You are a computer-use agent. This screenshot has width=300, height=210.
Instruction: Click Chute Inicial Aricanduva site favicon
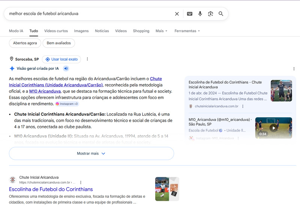click(x=13, y=180)
